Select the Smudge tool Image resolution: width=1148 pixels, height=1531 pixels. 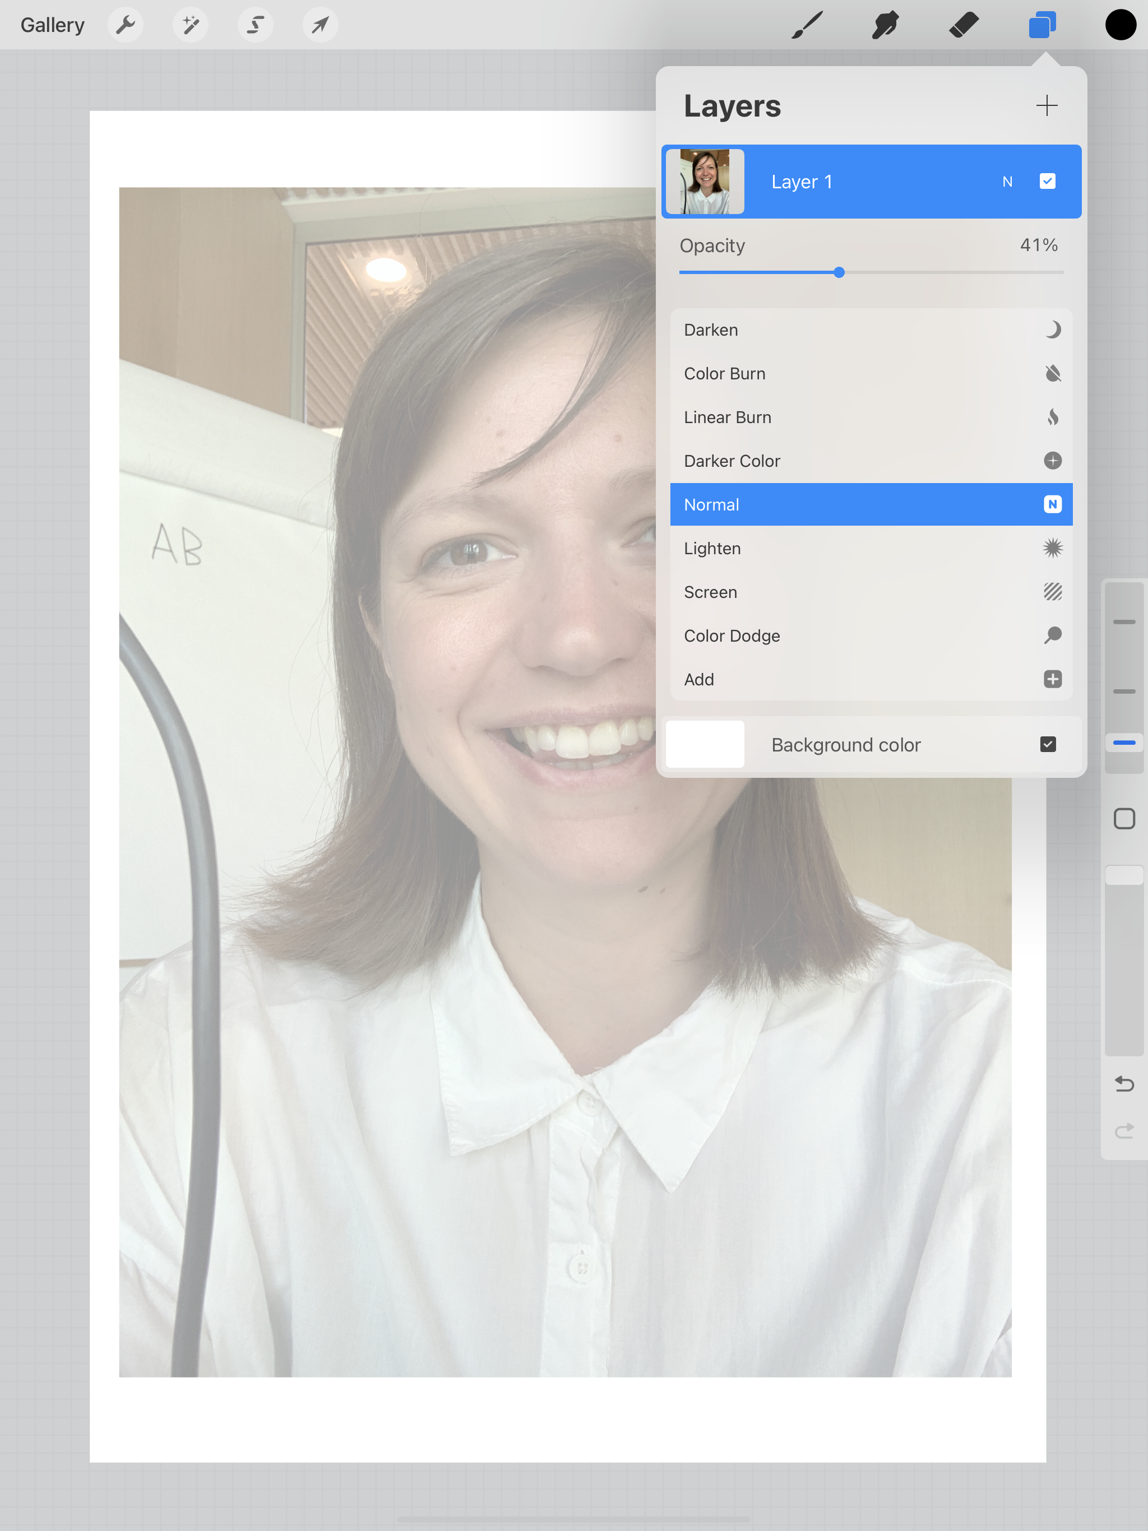click(x=886, y=26)
